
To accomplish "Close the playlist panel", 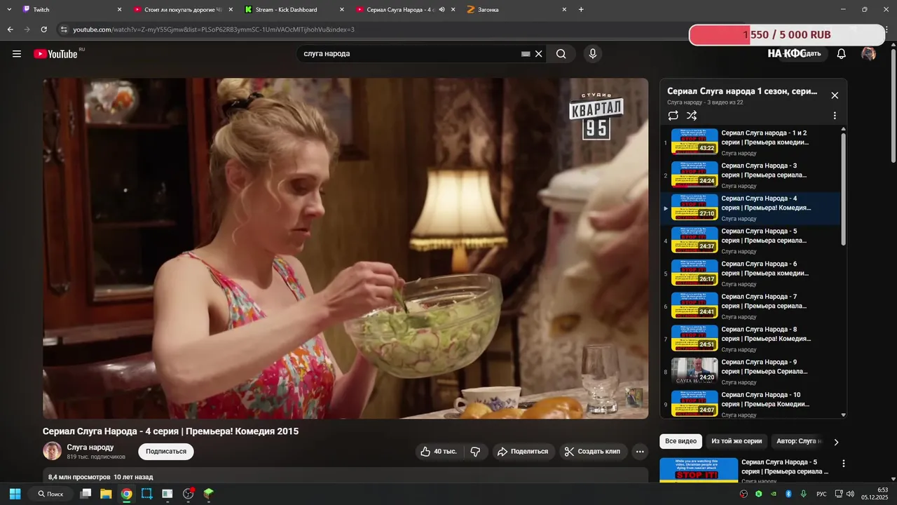I will coord(835,95).
